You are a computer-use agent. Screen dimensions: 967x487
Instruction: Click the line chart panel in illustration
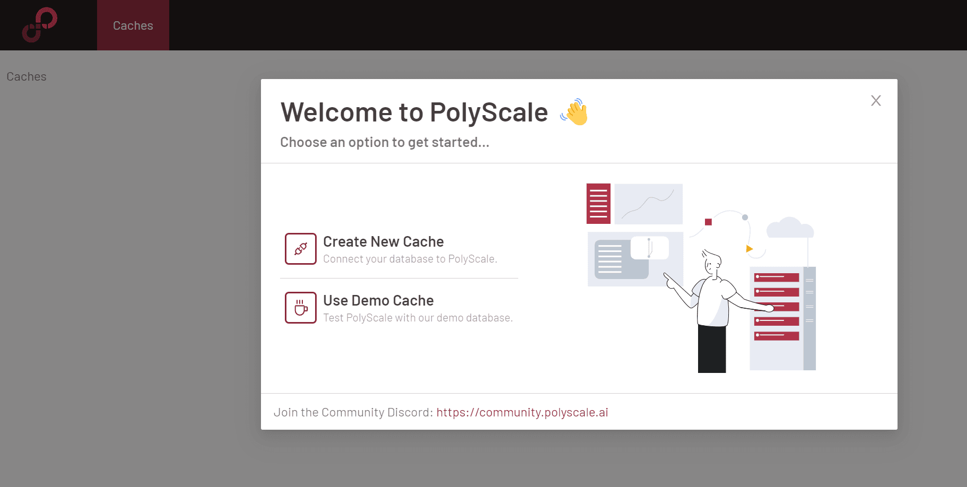coord(648,204)
